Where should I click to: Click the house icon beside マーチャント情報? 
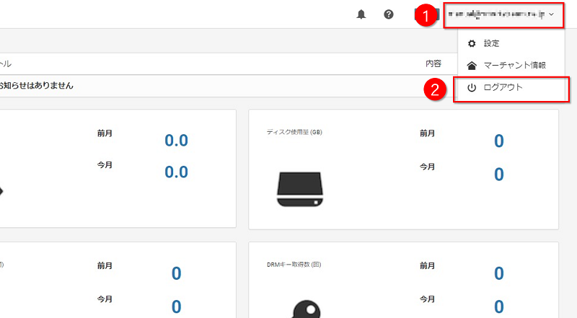[472, 66]
